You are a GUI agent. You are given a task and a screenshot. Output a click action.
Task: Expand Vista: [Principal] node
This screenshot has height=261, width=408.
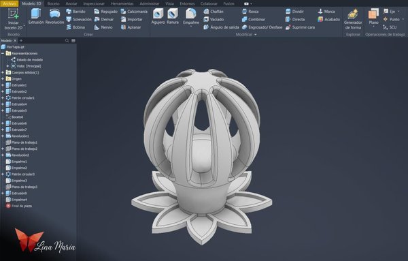click(7, 66)
